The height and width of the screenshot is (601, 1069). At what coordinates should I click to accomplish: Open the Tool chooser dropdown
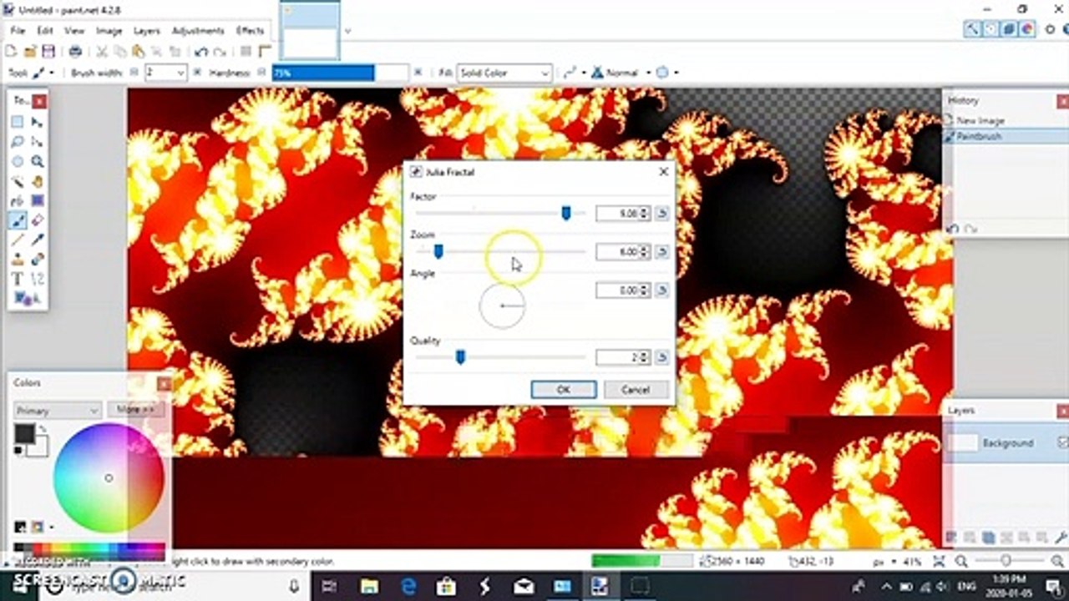click(43, 73)
